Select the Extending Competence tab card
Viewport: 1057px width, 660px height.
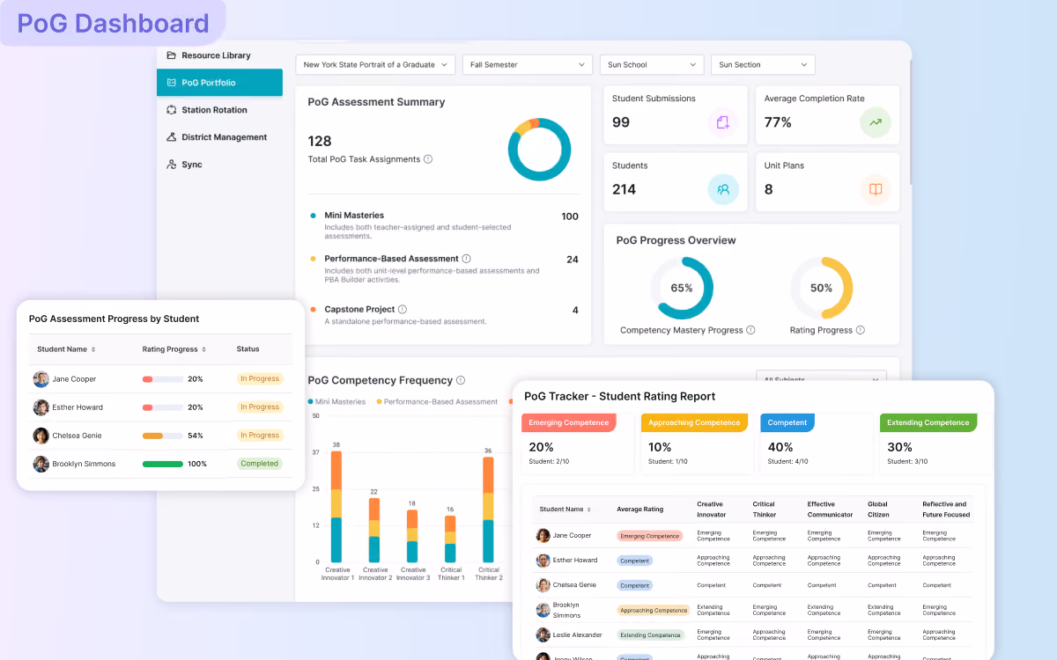coord(936,444)
